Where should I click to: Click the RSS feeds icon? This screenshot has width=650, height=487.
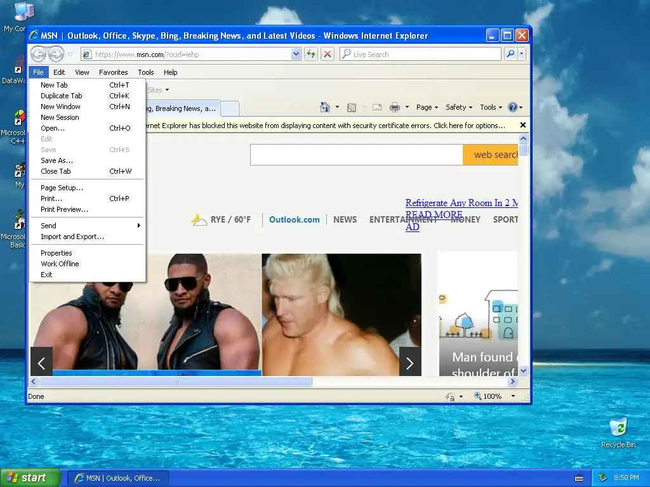(352, 108)
